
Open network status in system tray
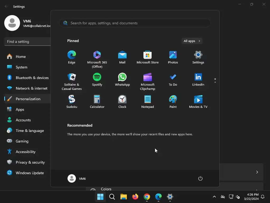(231, 197)
